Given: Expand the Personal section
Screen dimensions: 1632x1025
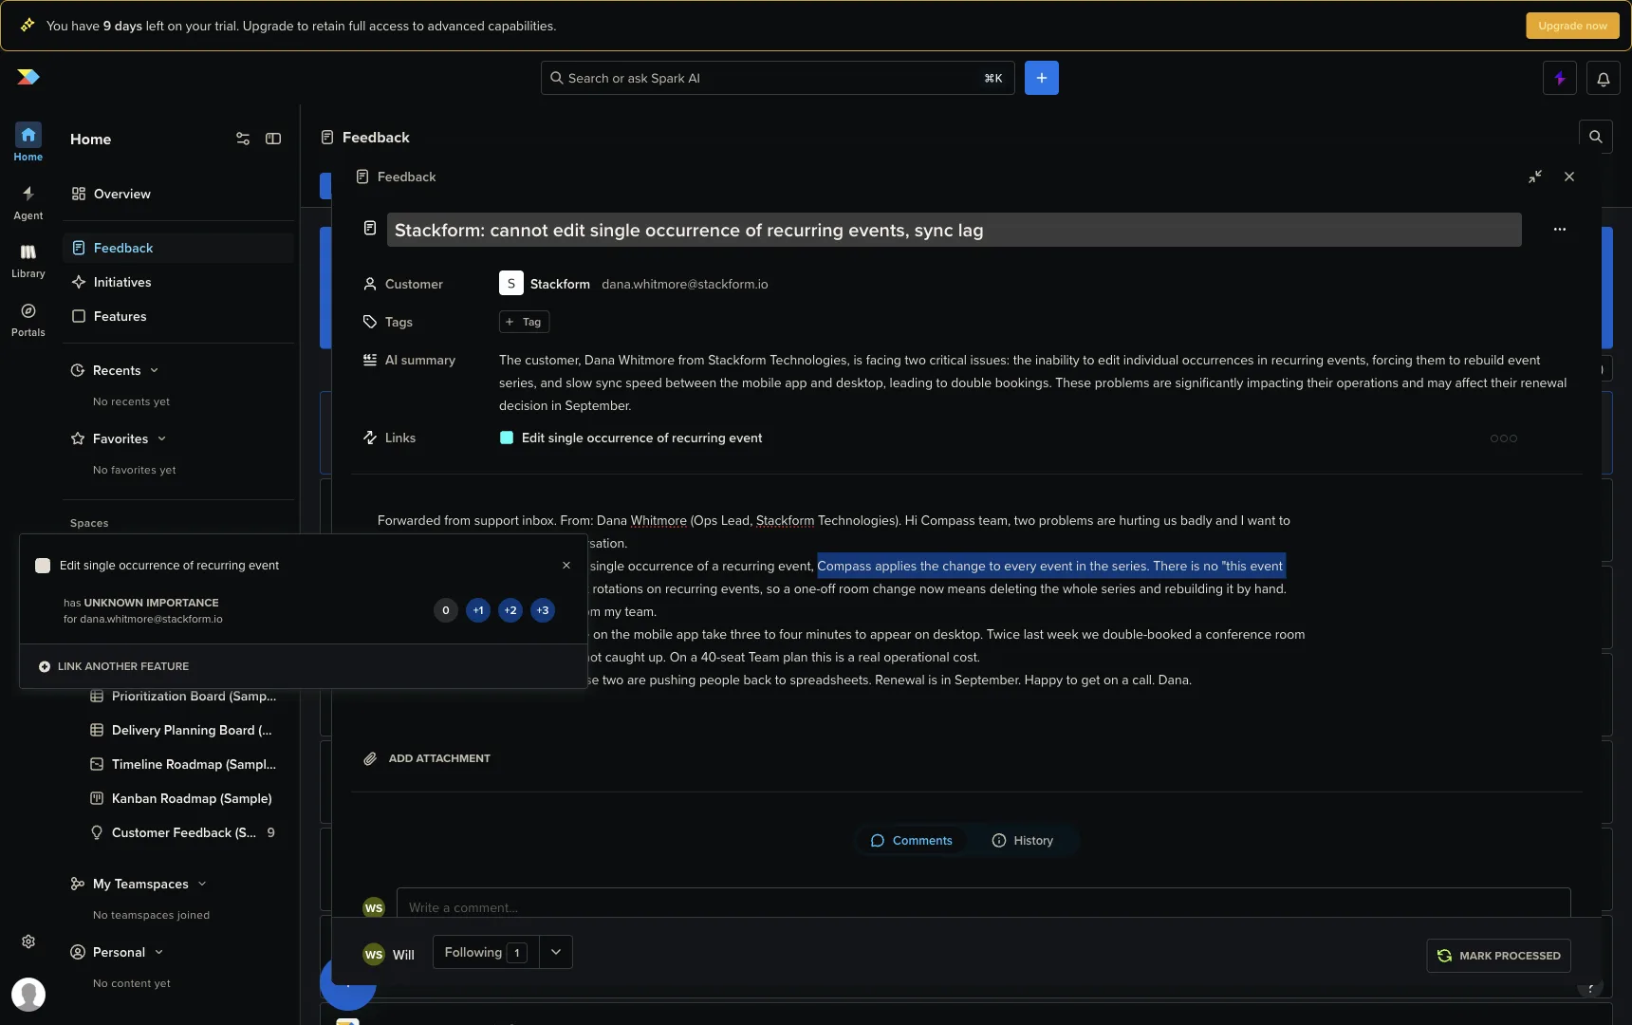Looking at the screenshot, I should pyautogui.click(x=158, y=952).
